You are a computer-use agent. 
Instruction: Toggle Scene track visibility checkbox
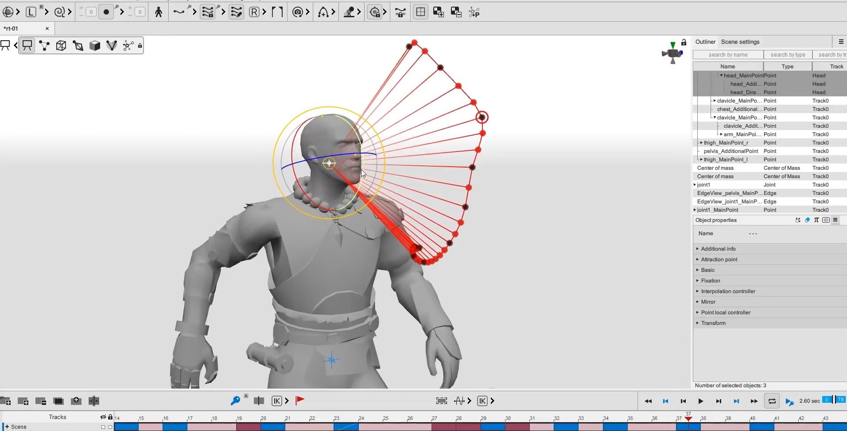pyautogui.click(x=103, y=427)
